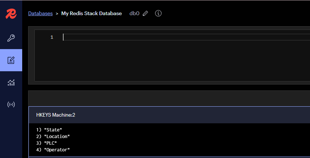This screenshot has width=310, height=158.
Task: Click the "Location" result row
Action: [53, 137]
